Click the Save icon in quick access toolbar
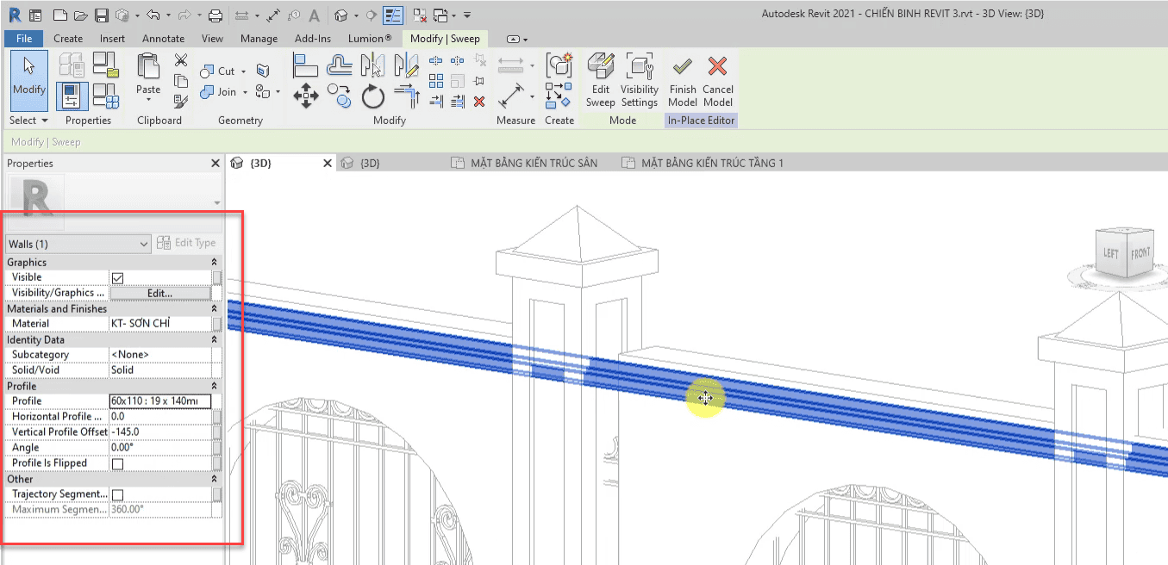 101,16
